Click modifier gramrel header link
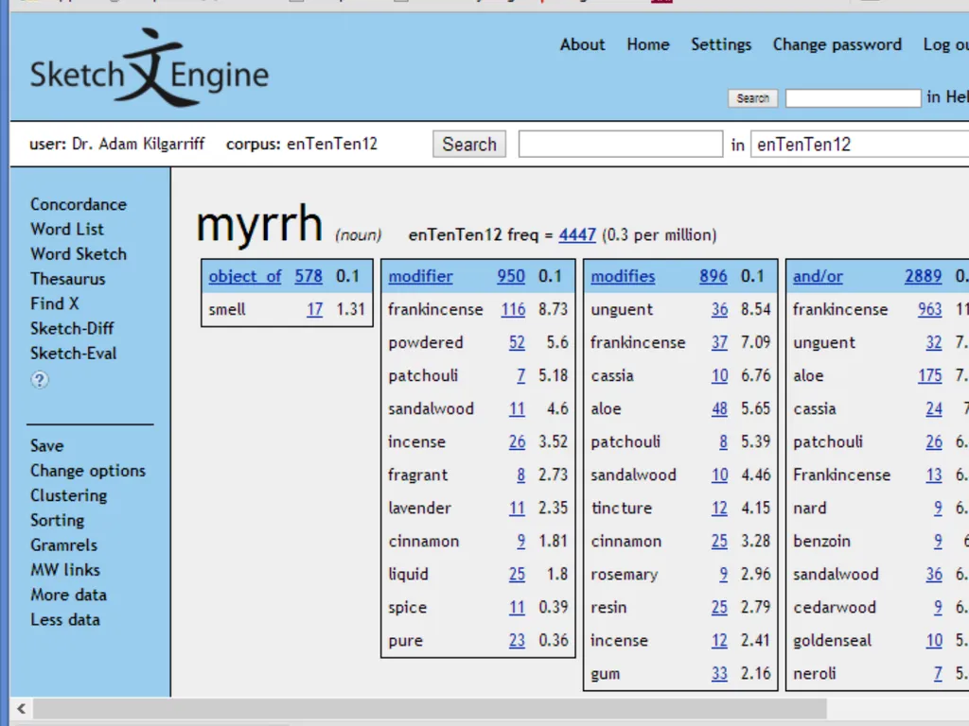 (420, 277)
